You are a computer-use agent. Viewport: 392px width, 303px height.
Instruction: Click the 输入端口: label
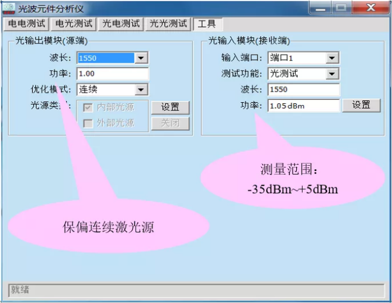241,58
